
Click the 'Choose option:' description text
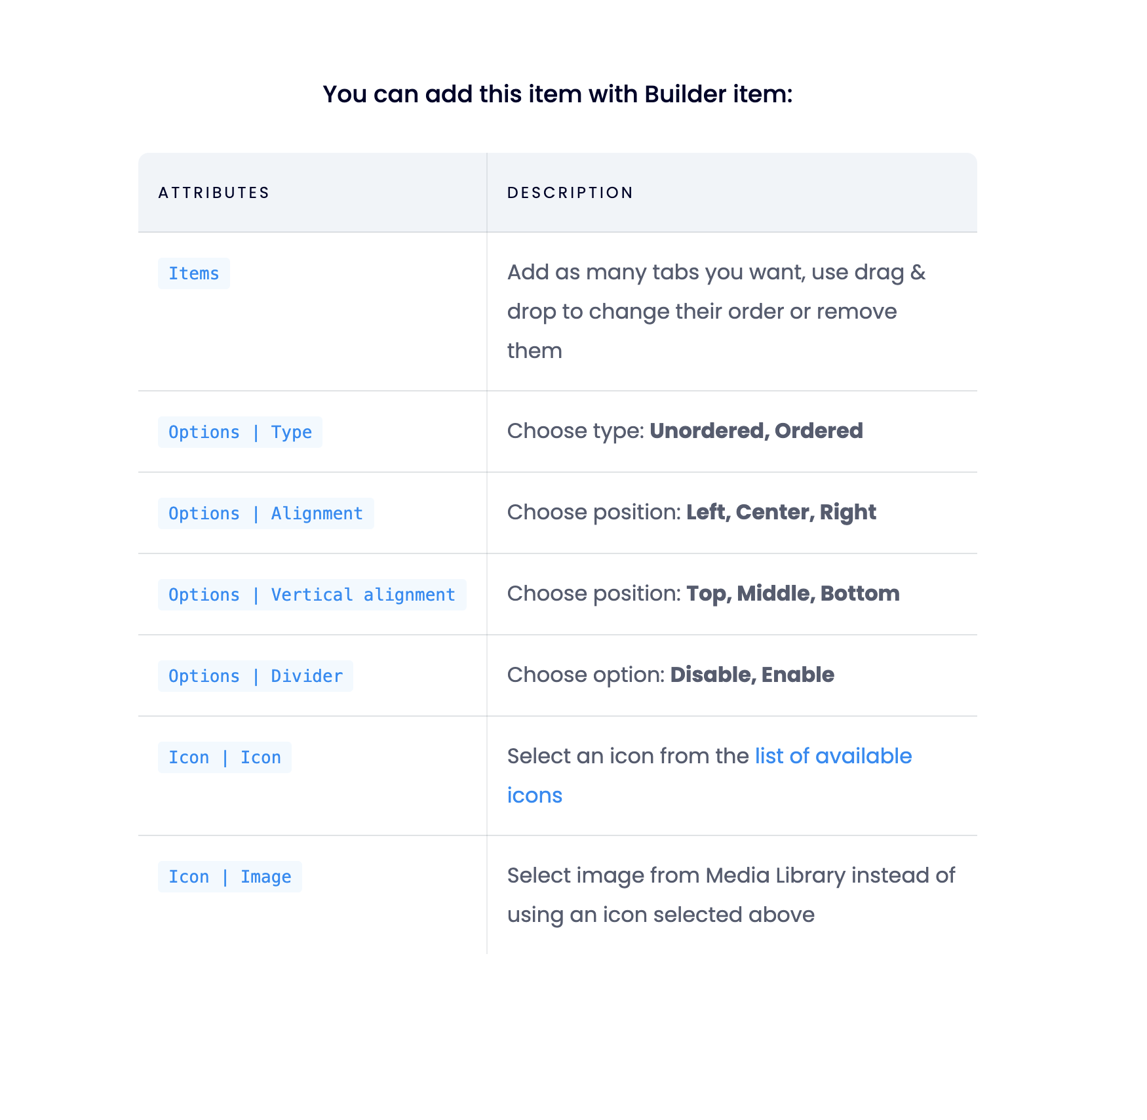tap(586, 675)
